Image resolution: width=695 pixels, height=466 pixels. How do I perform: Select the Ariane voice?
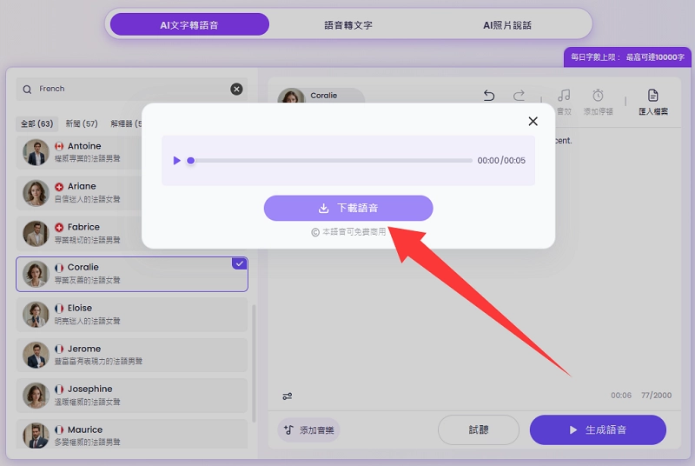coord(79,192)
